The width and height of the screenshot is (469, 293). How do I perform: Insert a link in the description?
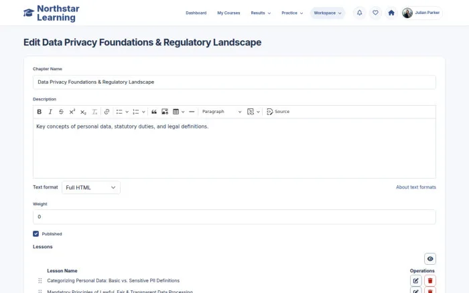tap(107, 112)
